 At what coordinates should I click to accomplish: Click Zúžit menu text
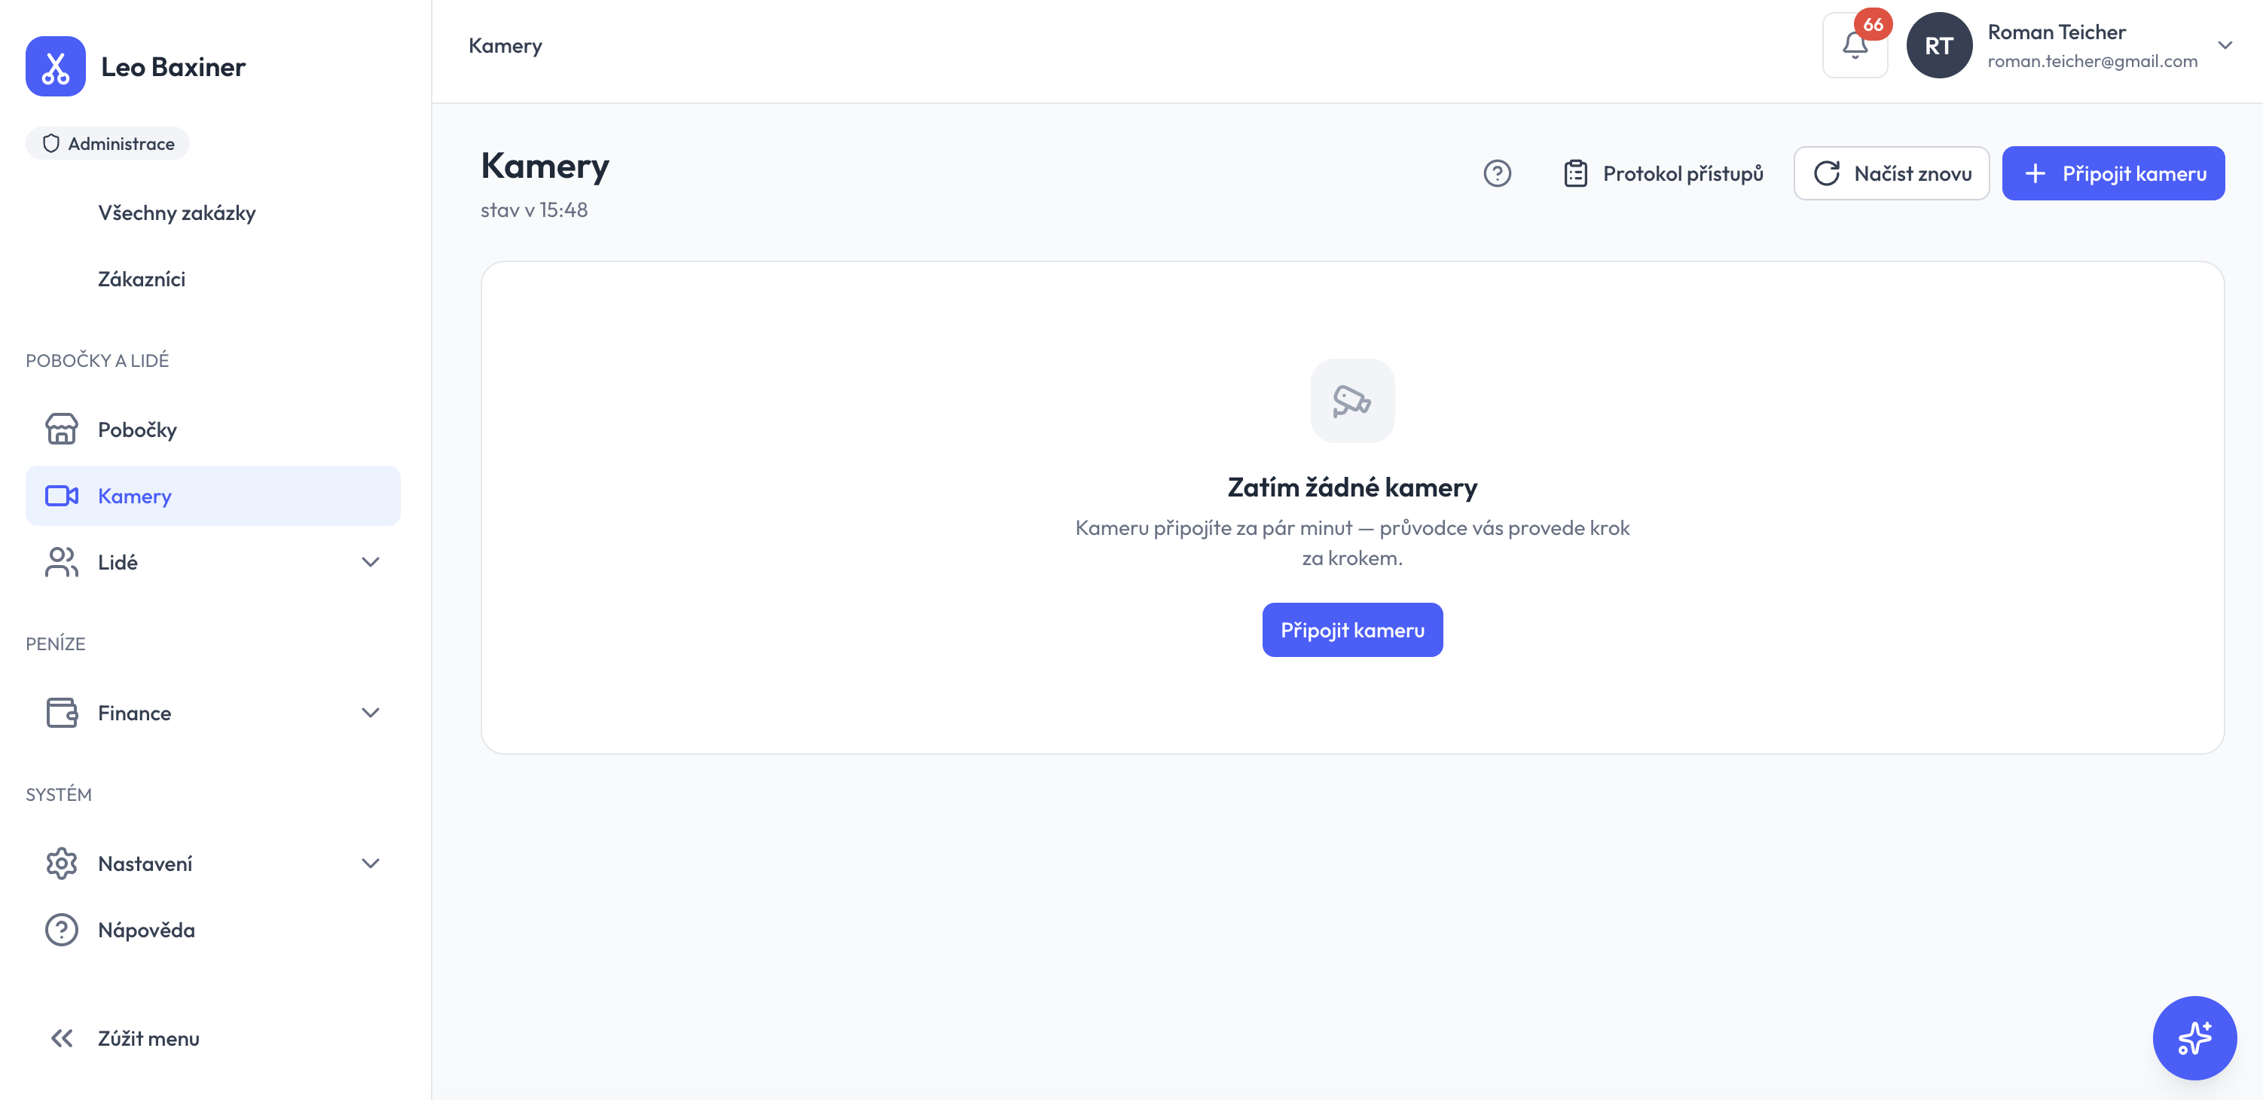pos(148,1038)
